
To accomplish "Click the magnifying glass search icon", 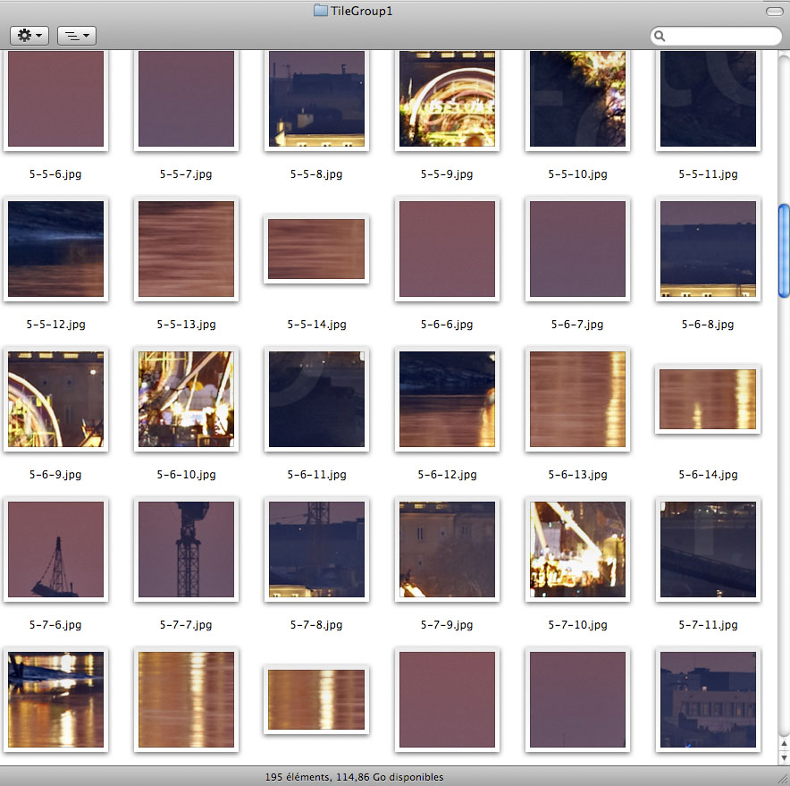I will [659, 37].
